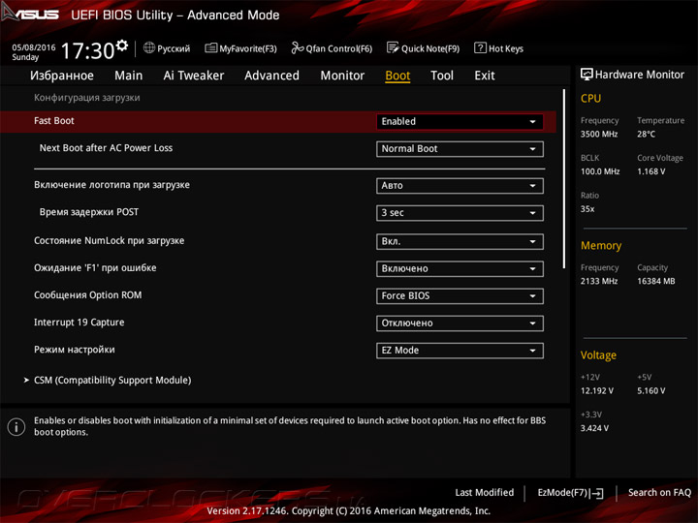Open the Ожидание 'F1' при ошибке dropdown

click(460, 268)
